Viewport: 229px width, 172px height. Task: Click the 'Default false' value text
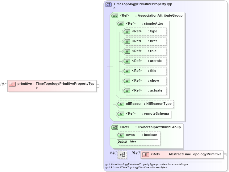[127, 142]
